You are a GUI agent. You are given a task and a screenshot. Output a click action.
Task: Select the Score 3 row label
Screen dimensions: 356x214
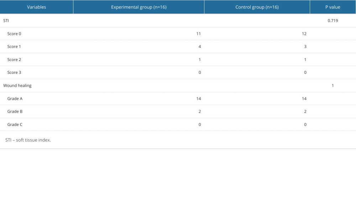(x=14, y=72)
